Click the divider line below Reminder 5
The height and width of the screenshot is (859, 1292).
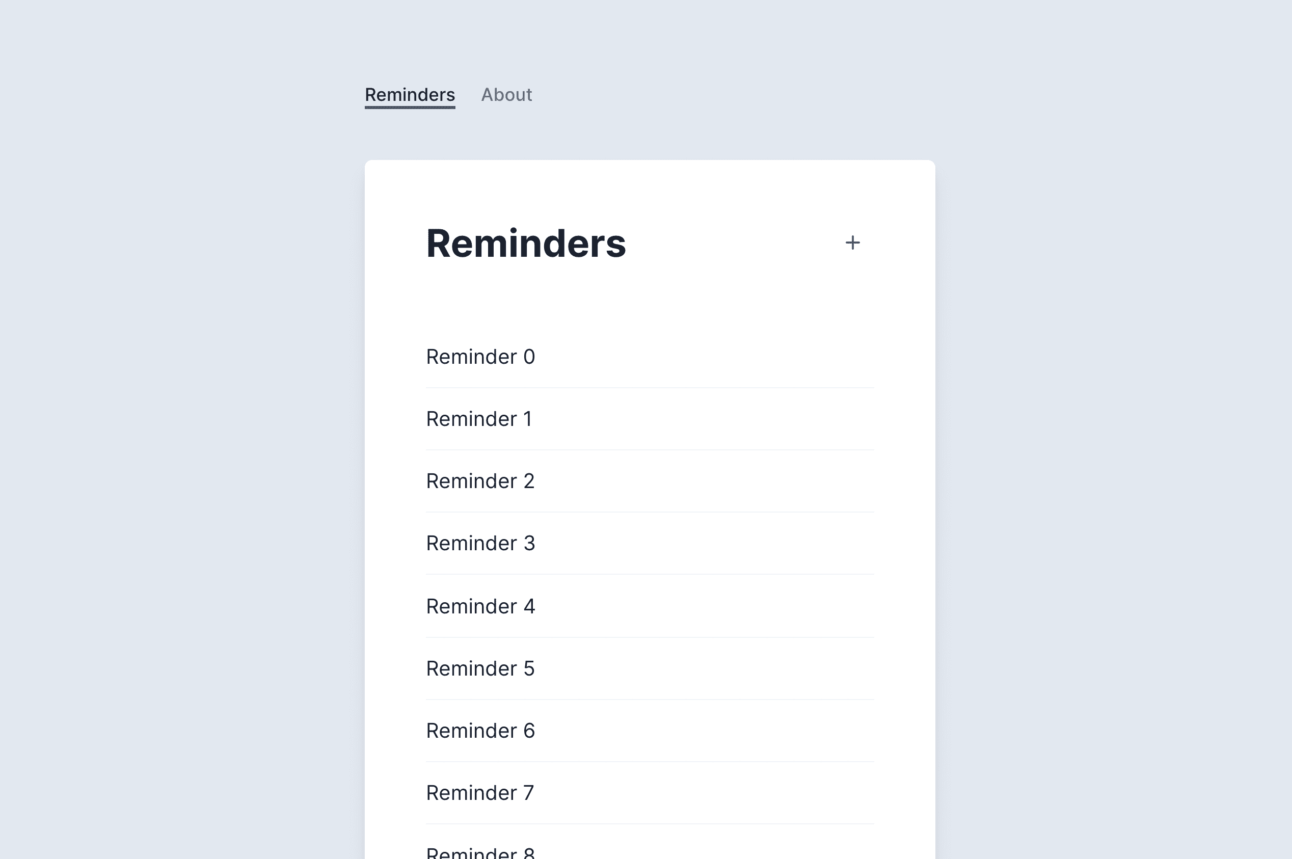(x=650, y=700)
